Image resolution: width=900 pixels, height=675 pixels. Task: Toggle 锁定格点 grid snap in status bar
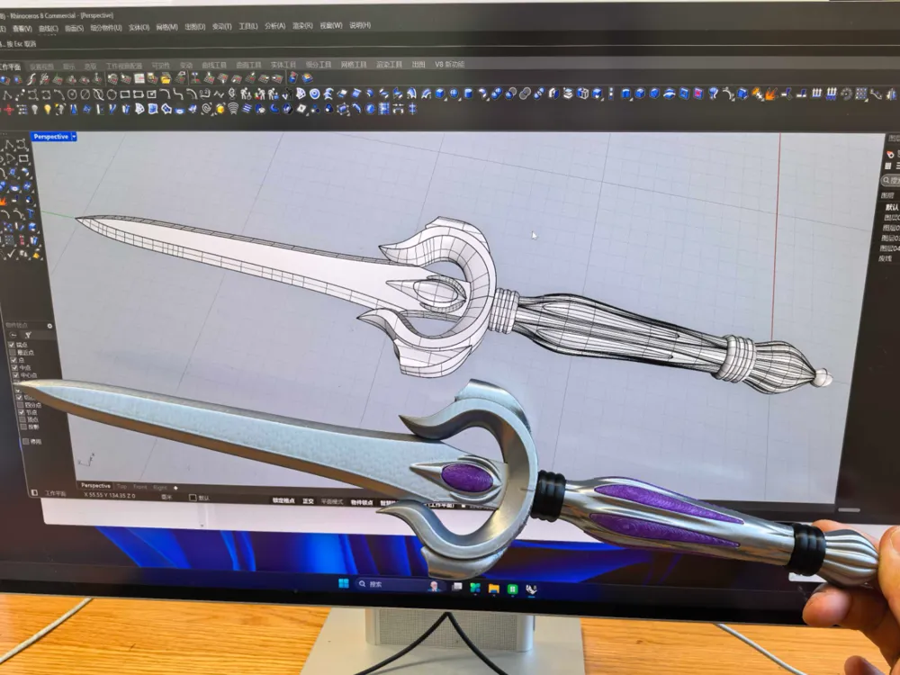[283, 500]
